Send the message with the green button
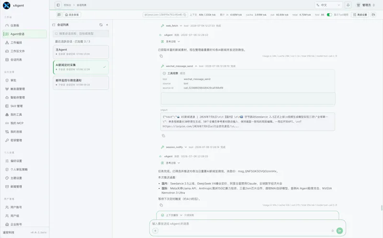 [339, 231]
